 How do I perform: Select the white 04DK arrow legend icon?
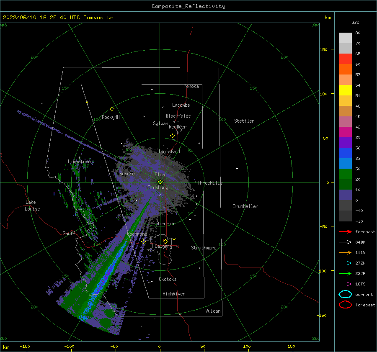click(345, 242)
